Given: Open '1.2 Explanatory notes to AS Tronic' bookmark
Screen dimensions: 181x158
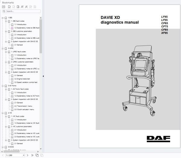Looking at the screenshot, I should pos(27,96).
